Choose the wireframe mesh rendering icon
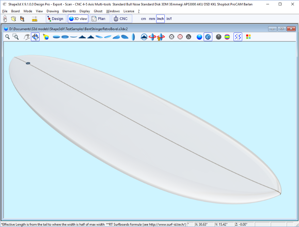 [189, 37]
